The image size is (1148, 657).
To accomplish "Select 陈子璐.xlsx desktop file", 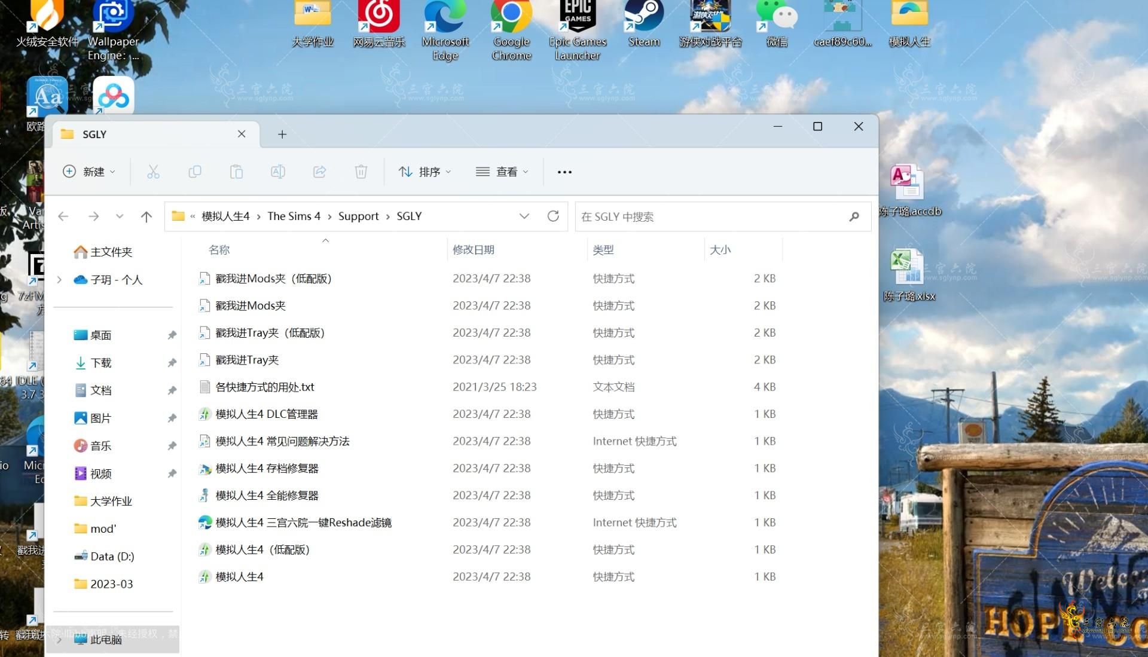I will pyautogui.click(x=909, y=275).
